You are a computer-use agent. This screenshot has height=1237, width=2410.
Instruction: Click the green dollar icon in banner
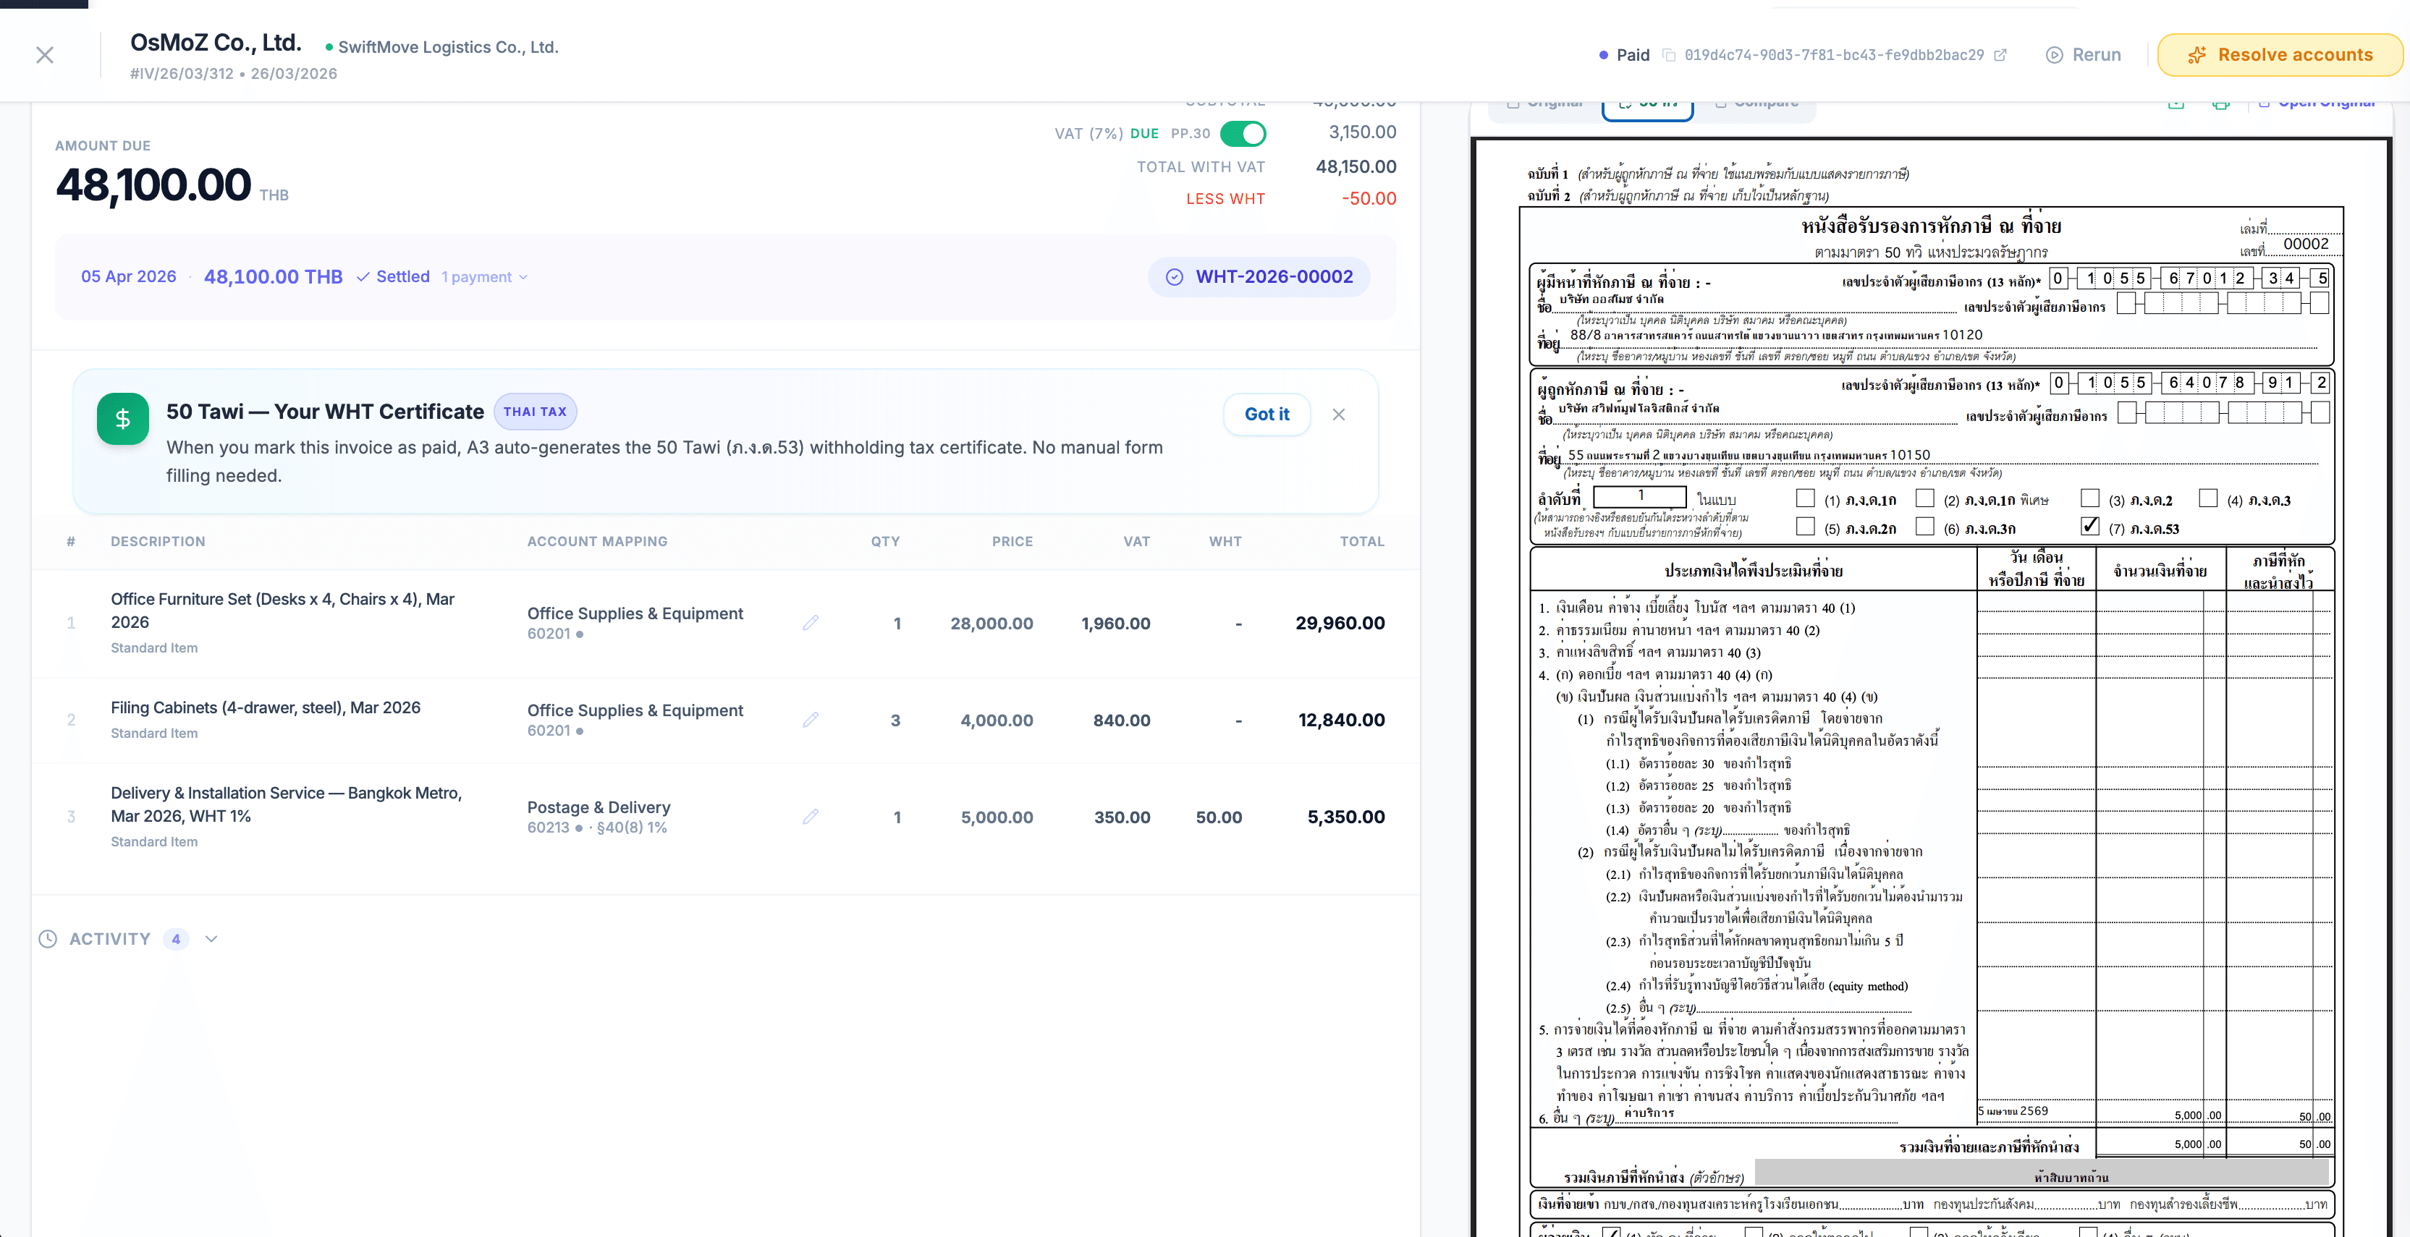[122, 418]
